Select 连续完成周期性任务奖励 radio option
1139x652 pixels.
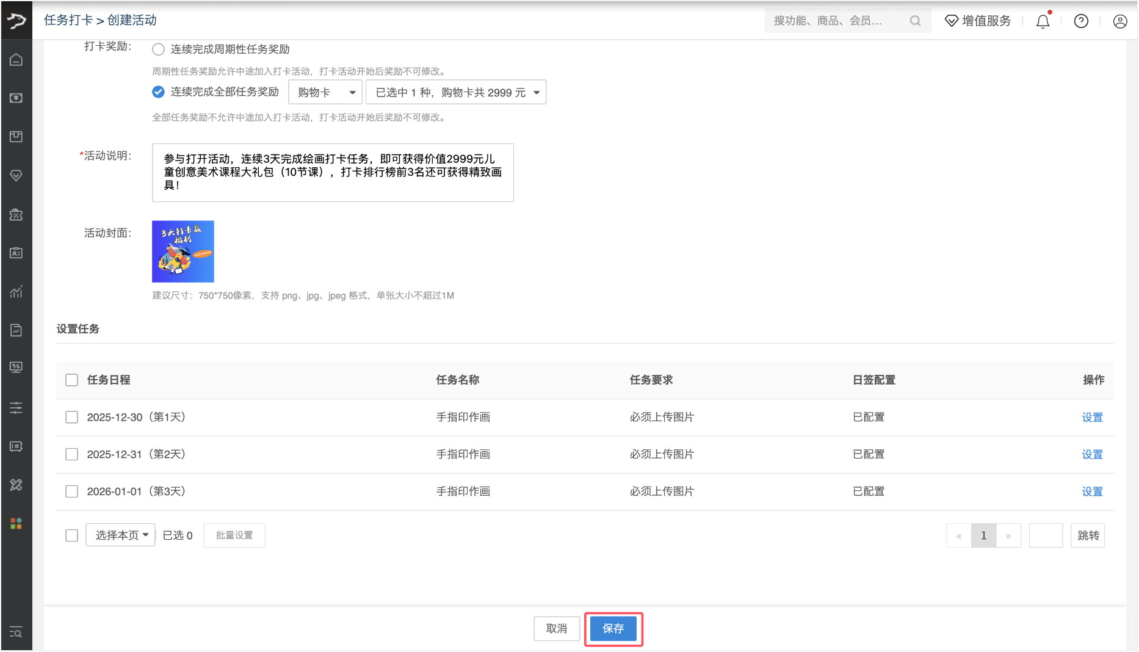click(x=159, y=49)
